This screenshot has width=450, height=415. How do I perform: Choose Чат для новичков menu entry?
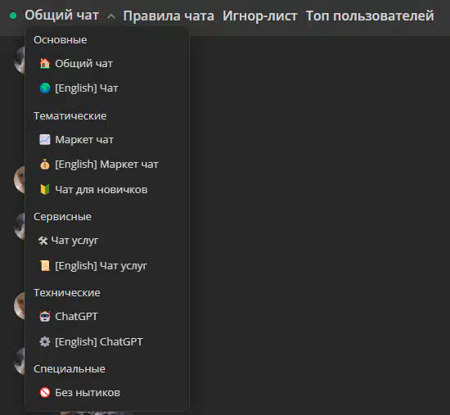click(106, 190)
